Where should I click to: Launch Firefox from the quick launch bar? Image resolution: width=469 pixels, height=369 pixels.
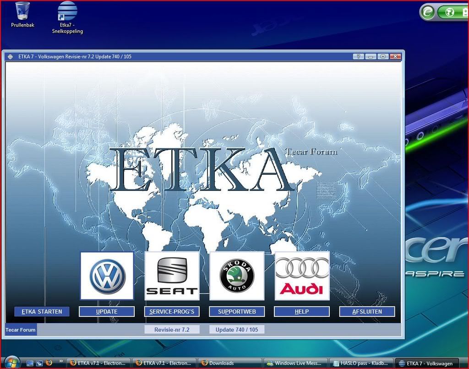click(49, 363)
